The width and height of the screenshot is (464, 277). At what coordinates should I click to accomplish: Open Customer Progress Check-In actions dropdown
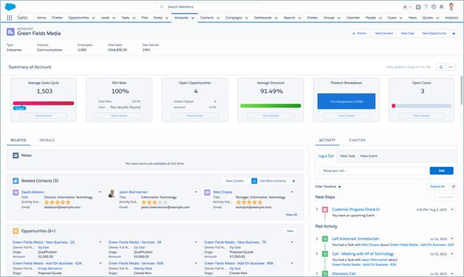pyautogui.click(x=452, y=209)
